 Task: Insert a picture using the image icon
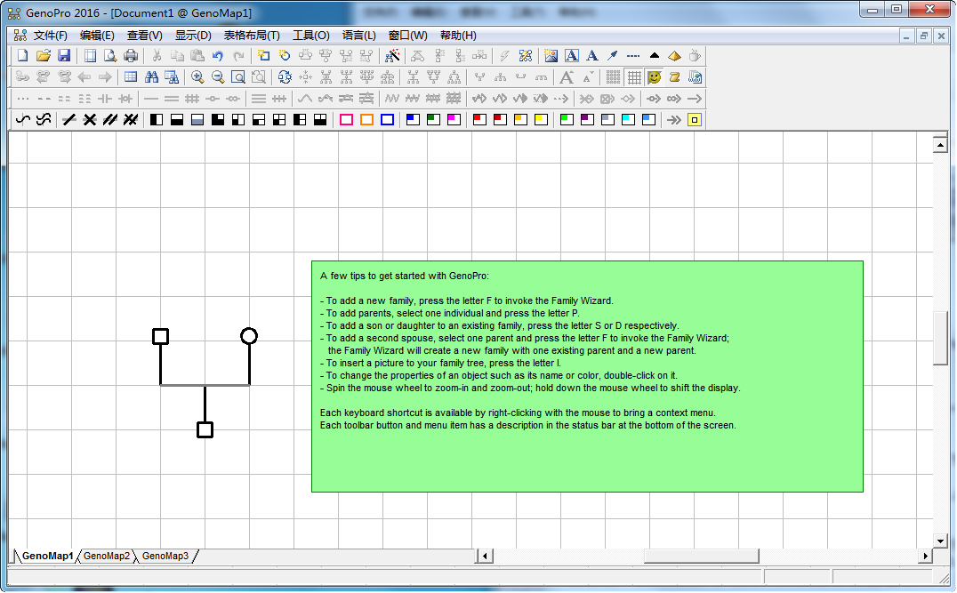point(551,55)
